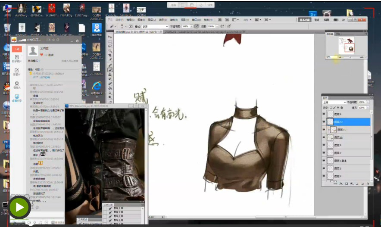Enable airbrush mode icon in options bar
Viewport: 381px width, 227px height.
coord(222,26)
